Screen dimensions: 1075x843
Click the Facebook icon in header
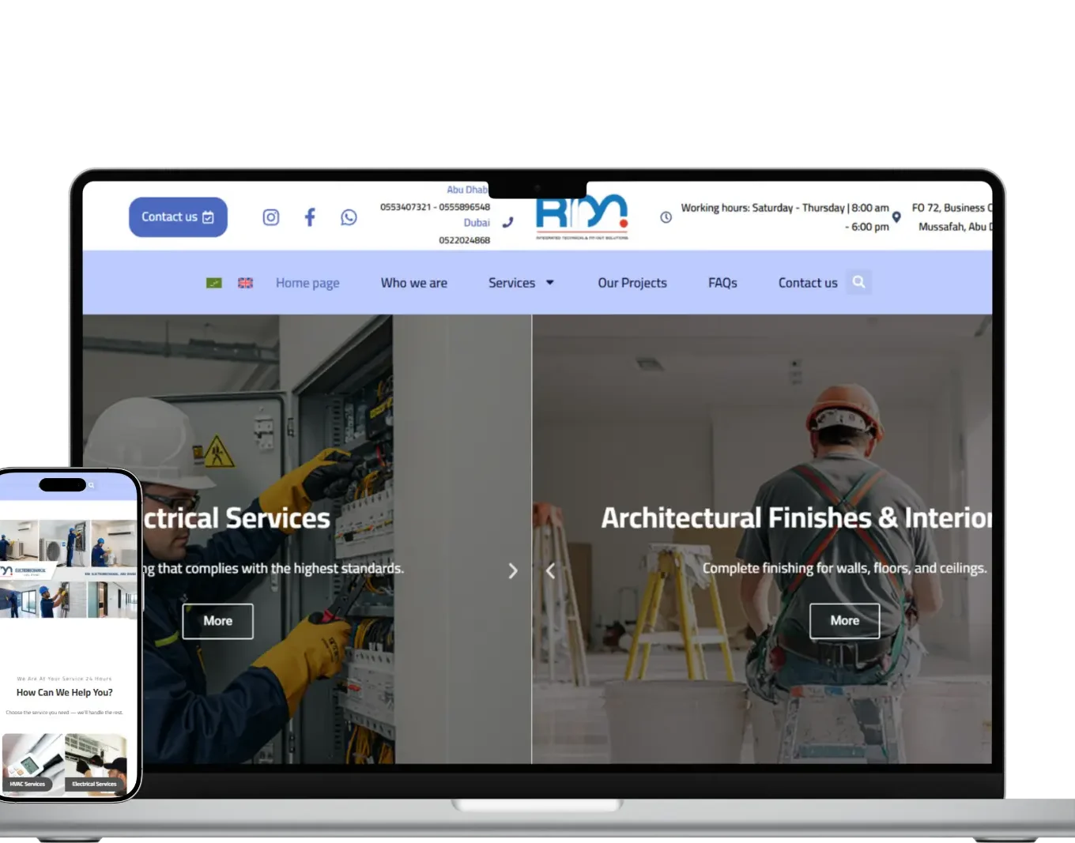[310, 217]
